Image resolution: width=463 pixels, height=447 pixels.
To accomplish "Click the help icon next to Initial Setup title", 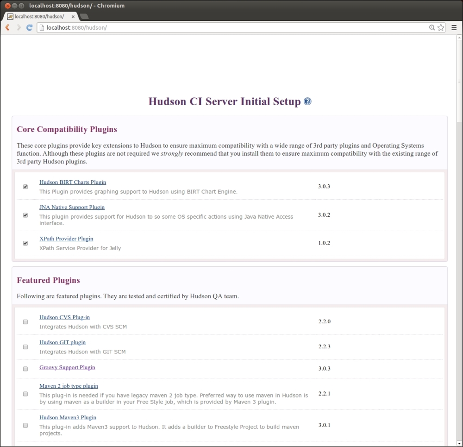I will pos(307,101).
